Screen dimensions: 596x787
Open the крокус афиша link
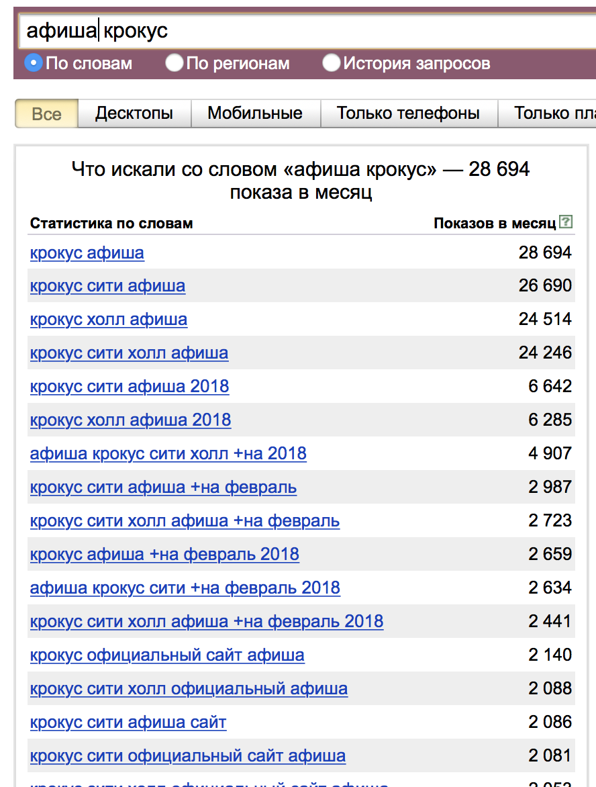pyautogui.click(x=87, y=252)
